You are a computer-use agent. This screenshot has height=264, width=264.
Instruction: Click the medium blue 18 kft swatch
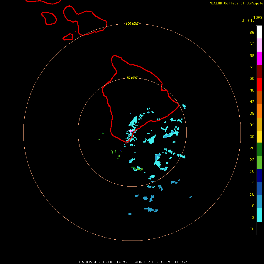coord(259,189)
